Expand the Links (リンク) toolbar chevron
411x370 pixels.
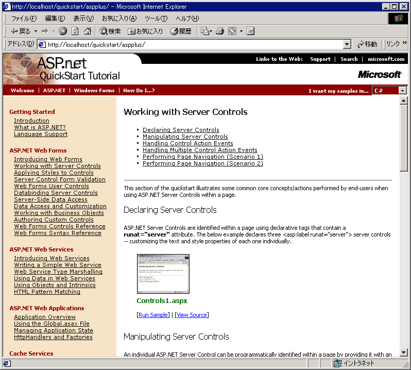[405, 43]
